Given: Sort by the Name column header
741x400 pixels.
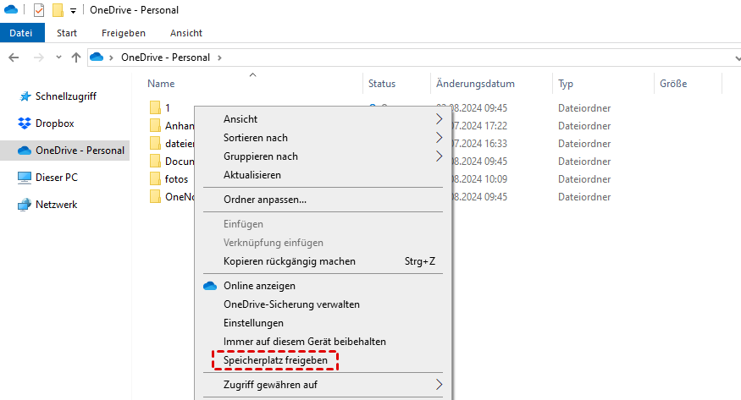Looking at the screenshot, I should pyautogui.click(x=161, y=84).
